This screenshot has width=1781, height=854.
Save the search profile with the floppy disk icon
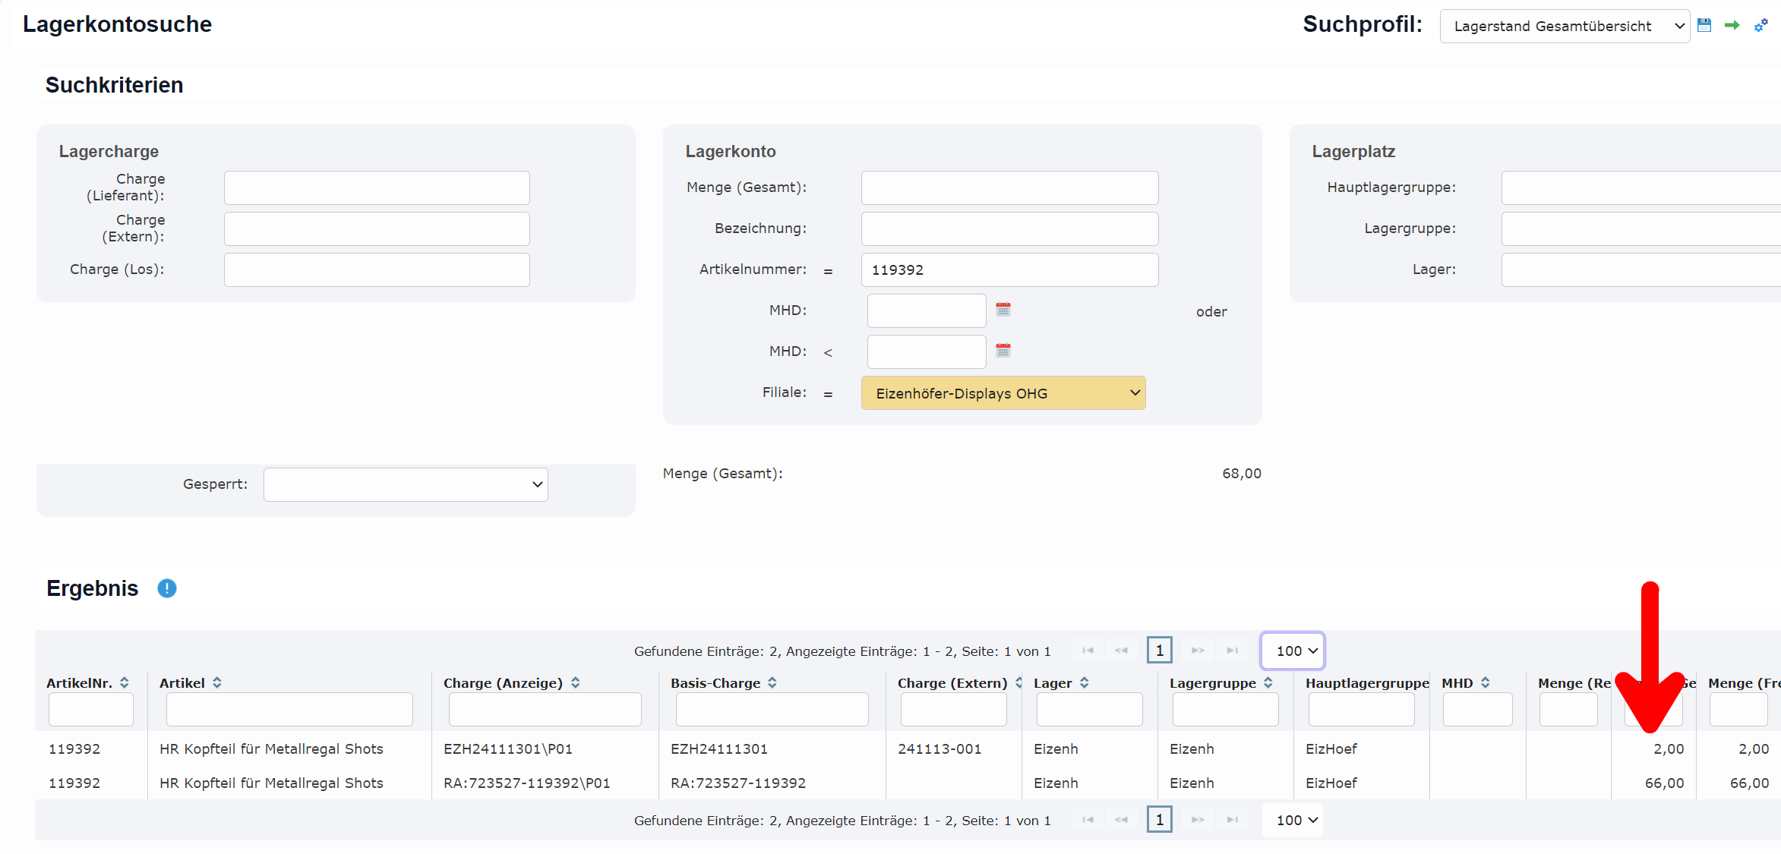coord(1704,25)
